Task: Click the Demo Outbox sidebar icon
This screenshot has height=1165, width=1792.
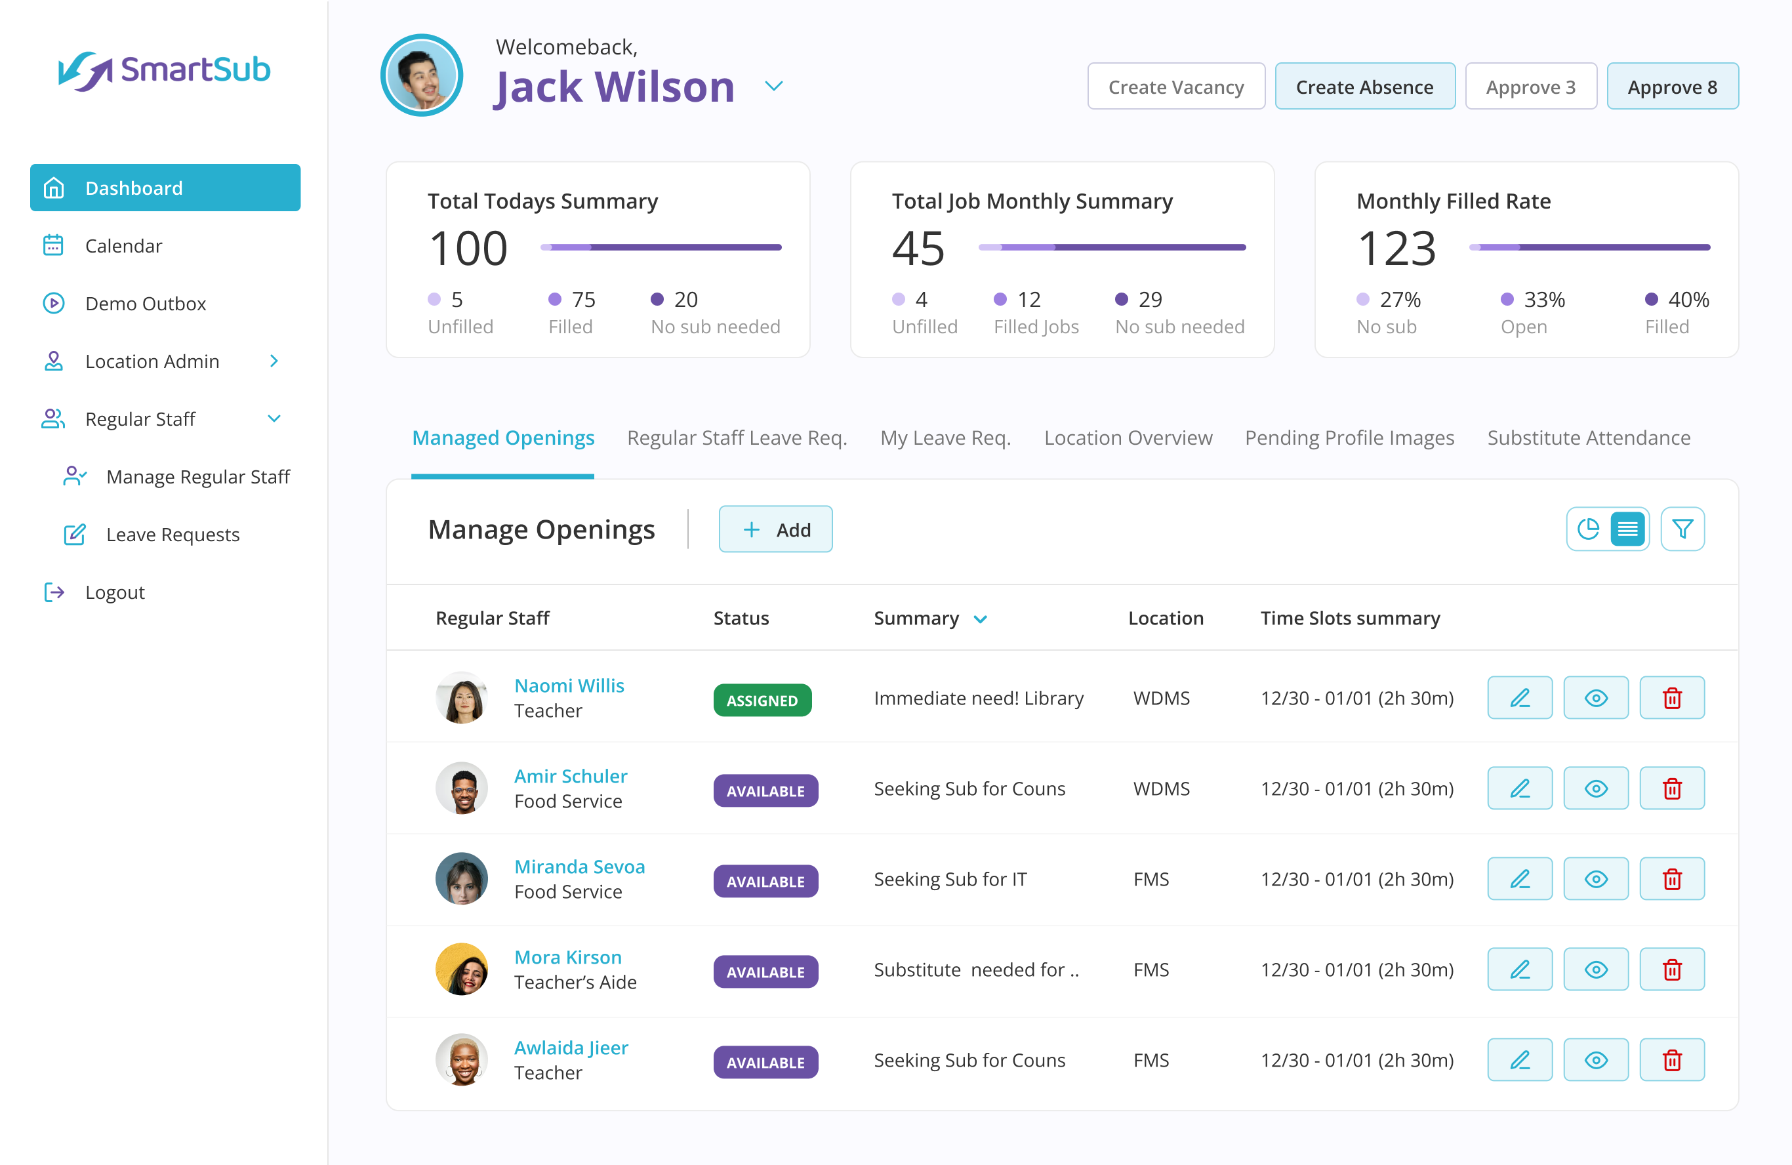Action: pyautogui.click(x=54, y=304)
